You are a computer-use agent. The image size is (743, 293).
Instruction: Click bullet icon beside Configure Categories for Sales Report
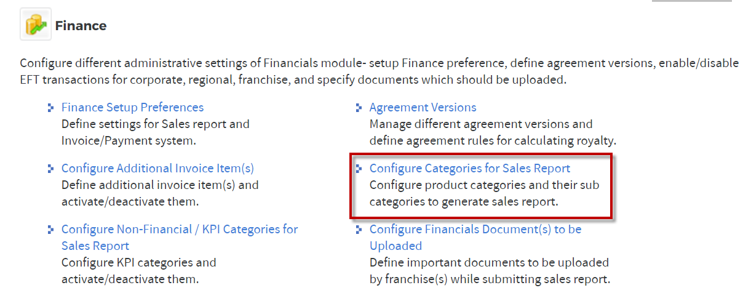pos(359,169)
